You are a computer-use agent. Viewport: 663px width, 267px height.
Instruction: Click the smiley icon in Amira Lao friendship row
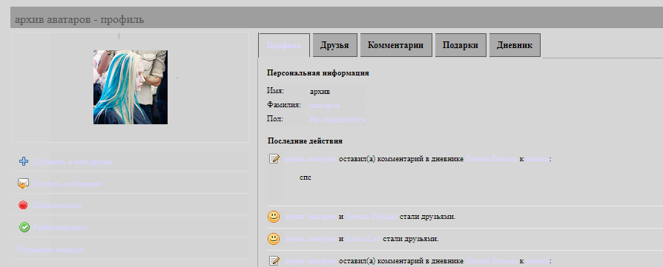[x=274, y=239]
